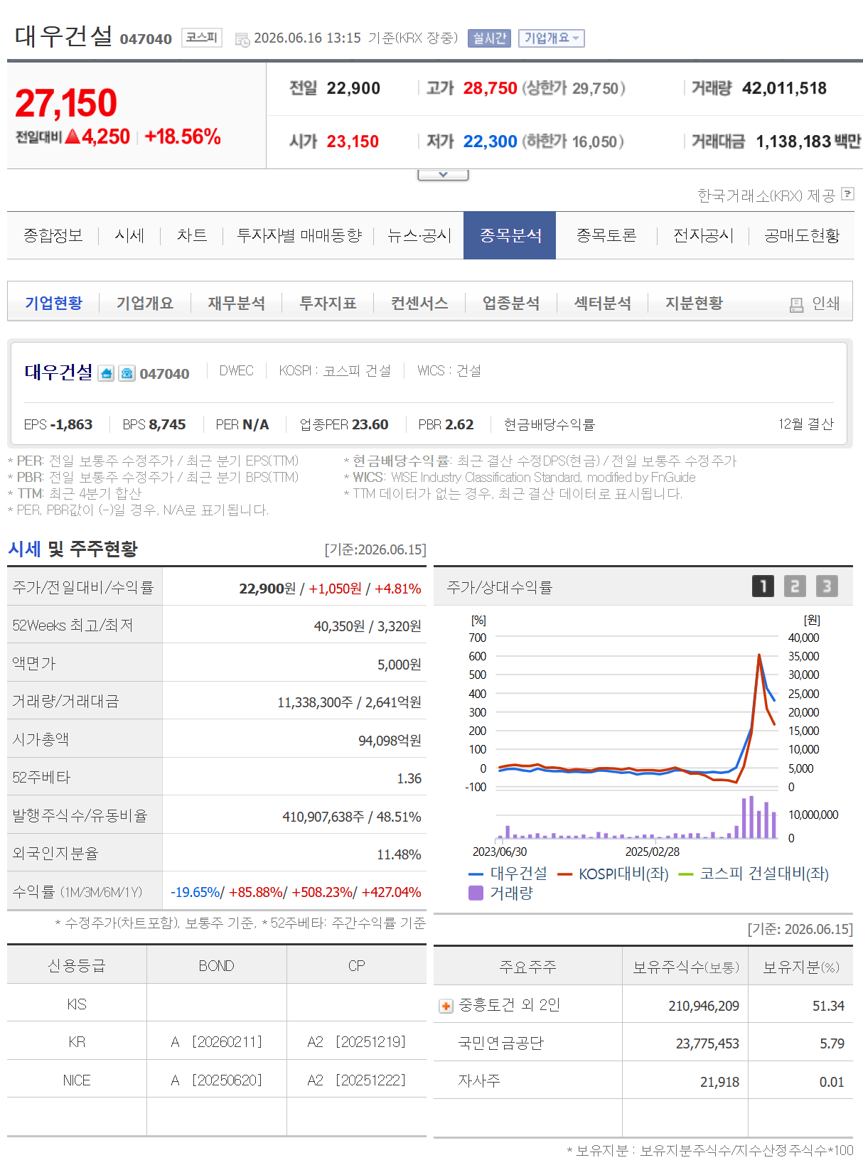
Task: Select the 컨센서스 sub-tab
Action: coord(419,304)
